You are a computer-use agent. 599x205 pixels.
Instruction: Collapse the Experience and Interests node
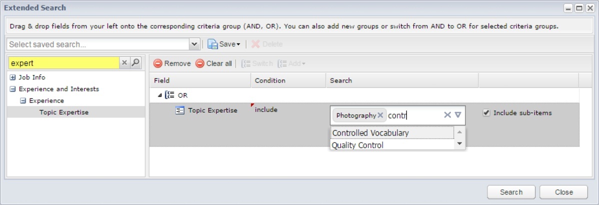(x=13, y=89)
